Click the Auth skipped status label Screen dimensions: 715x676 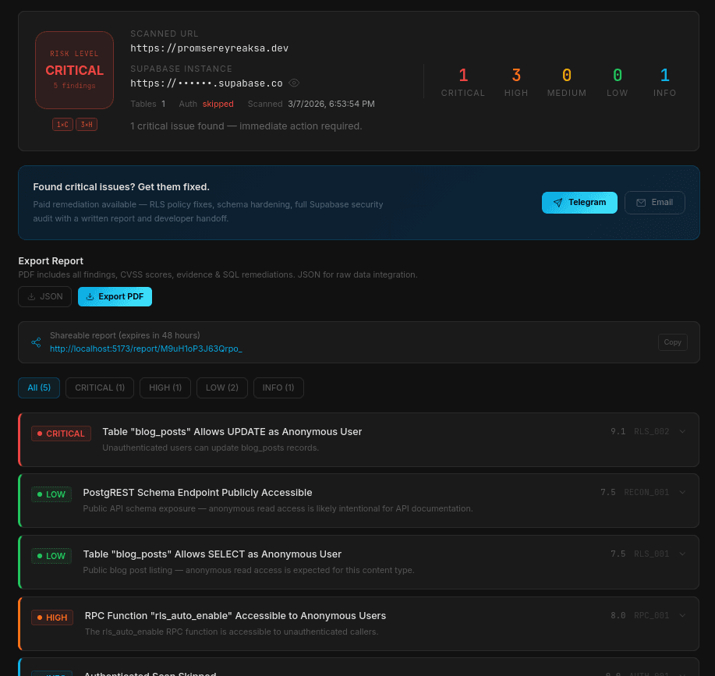point(218,104)
